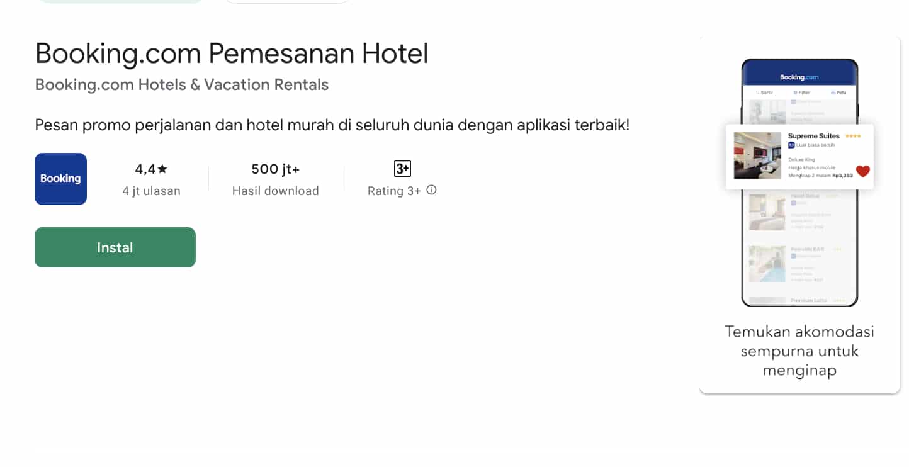
Task: Open the developer Booking.com Hotels & Vacation Rentals page
Action: (181, 84)
